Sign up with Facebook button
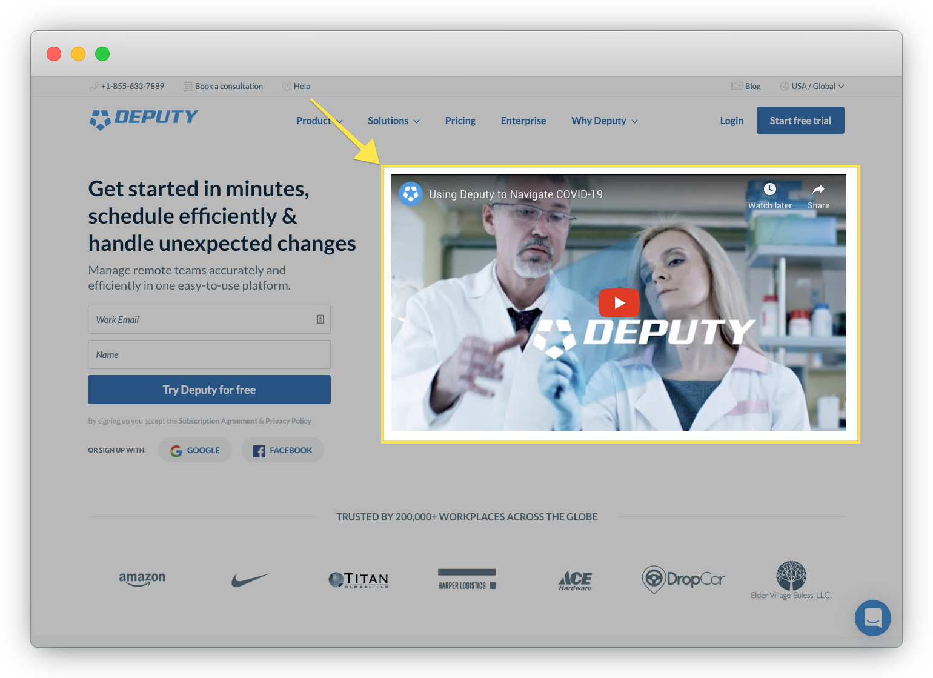The image size is (933, 678). click(282, 450)
